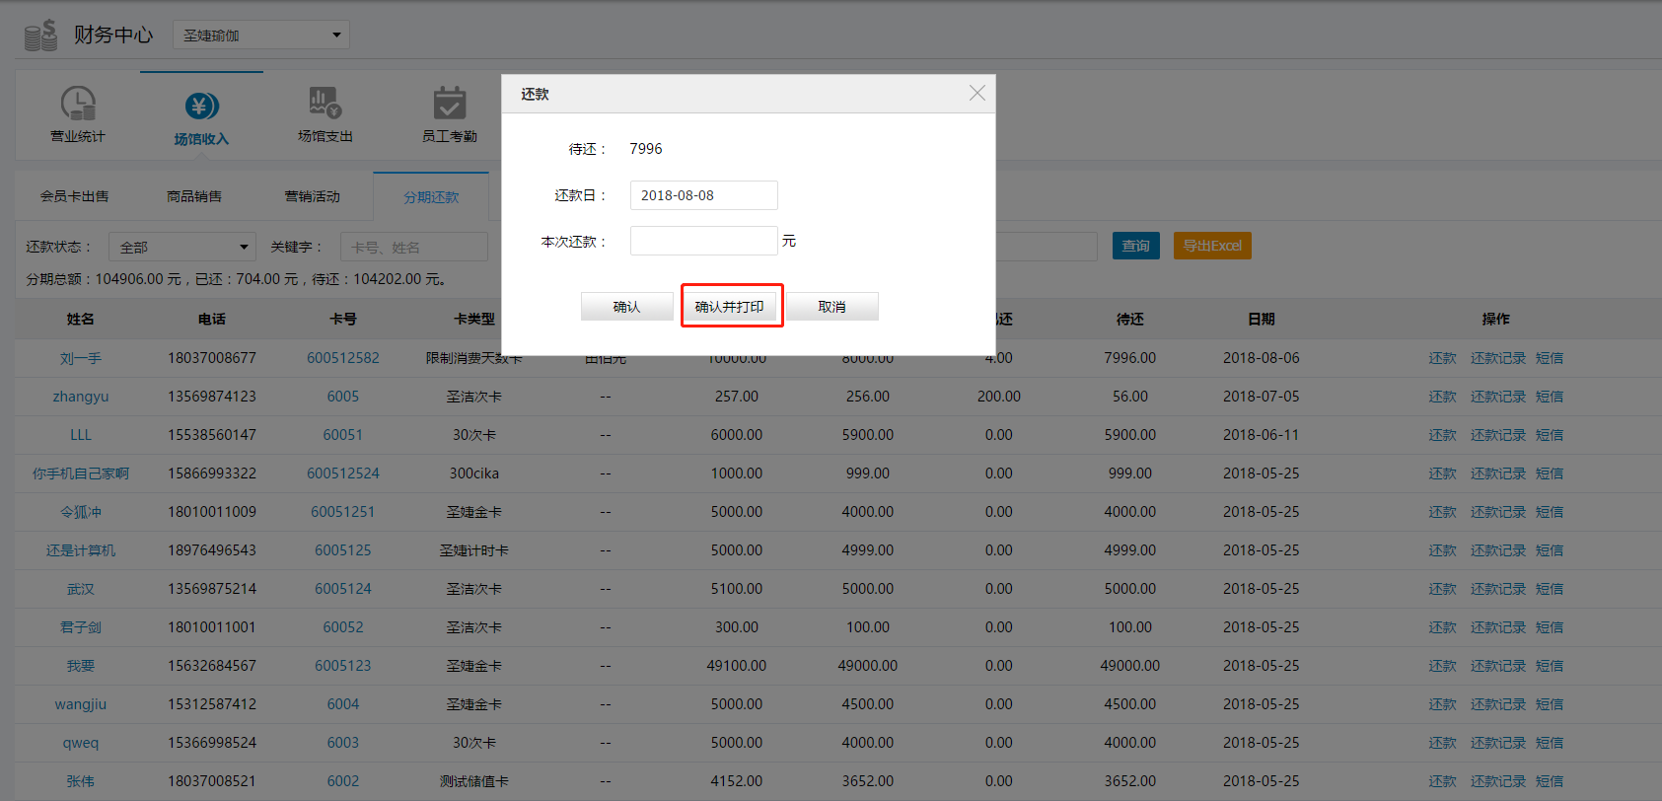Open card number 6003 link
The height and width of the screenshot is (801, 1662).
pyautogui.click(x=343, y=743)
